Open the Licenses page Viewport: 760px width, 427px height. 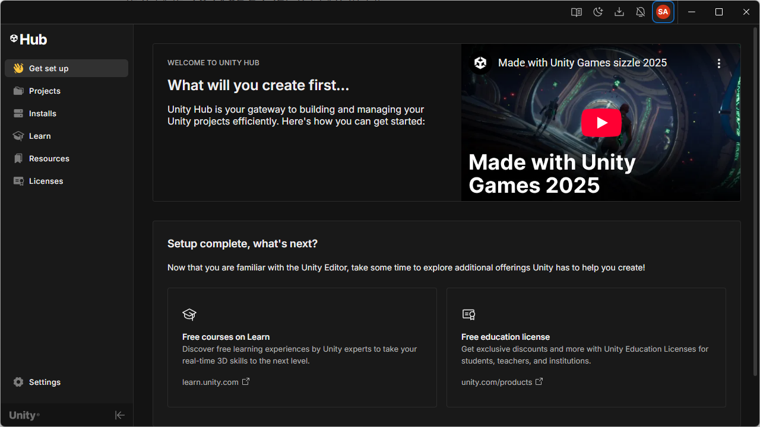(66, 181)
